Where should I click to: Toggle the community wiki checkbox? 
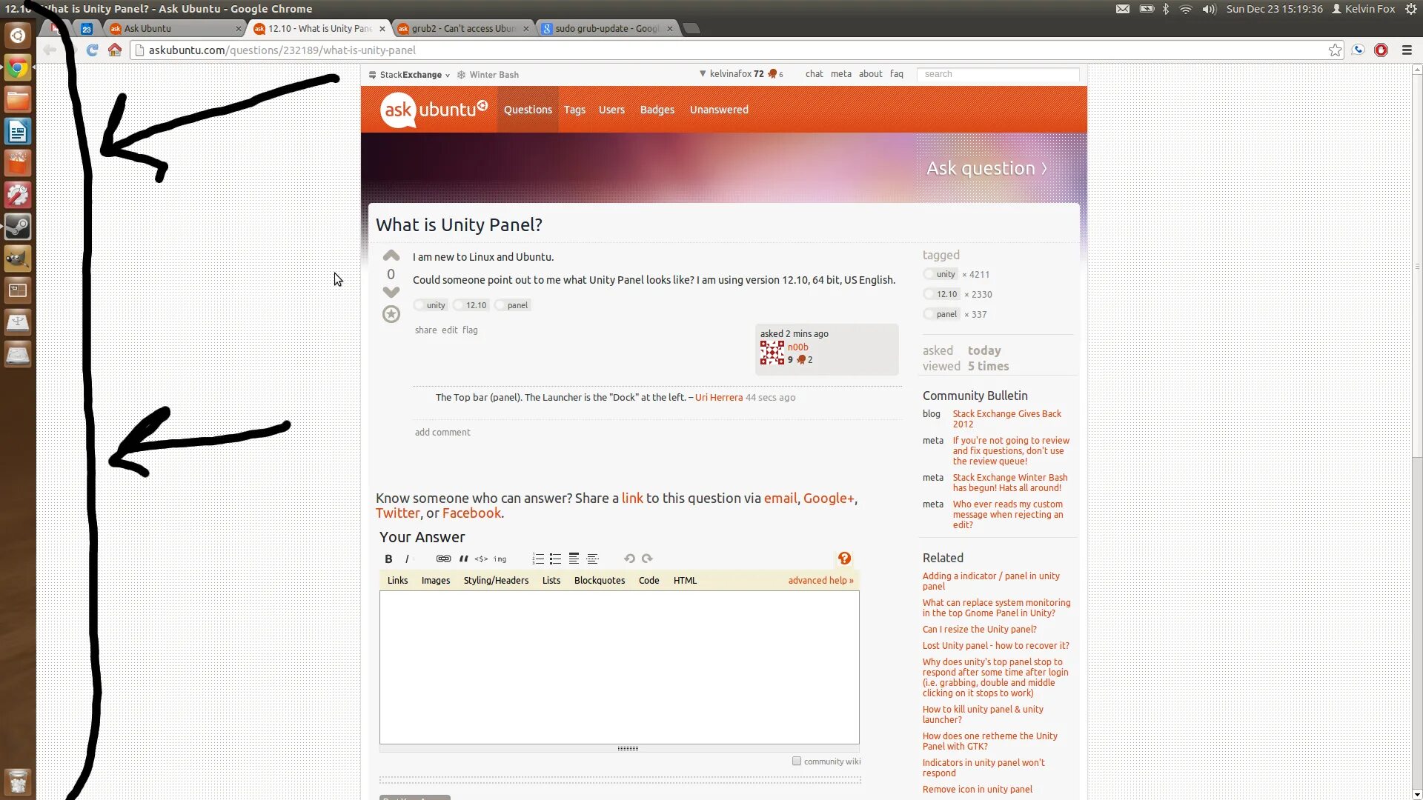coord(797,761)
